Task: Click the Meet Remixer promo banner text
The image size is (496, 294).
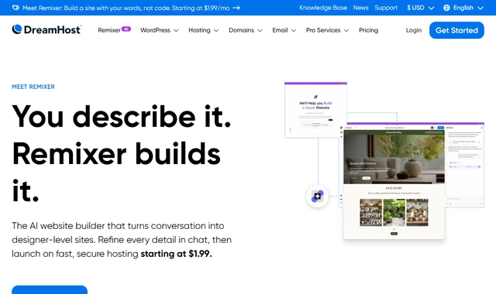Action: (126, 8)
